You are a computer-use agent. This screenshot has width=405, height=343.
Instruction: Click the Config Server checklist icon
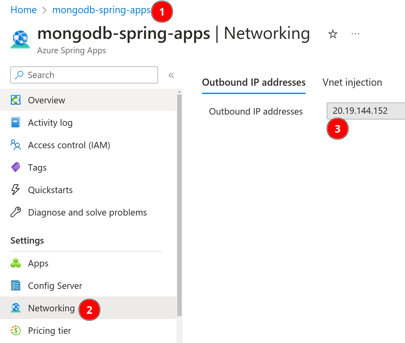click(x=16, y=286)
